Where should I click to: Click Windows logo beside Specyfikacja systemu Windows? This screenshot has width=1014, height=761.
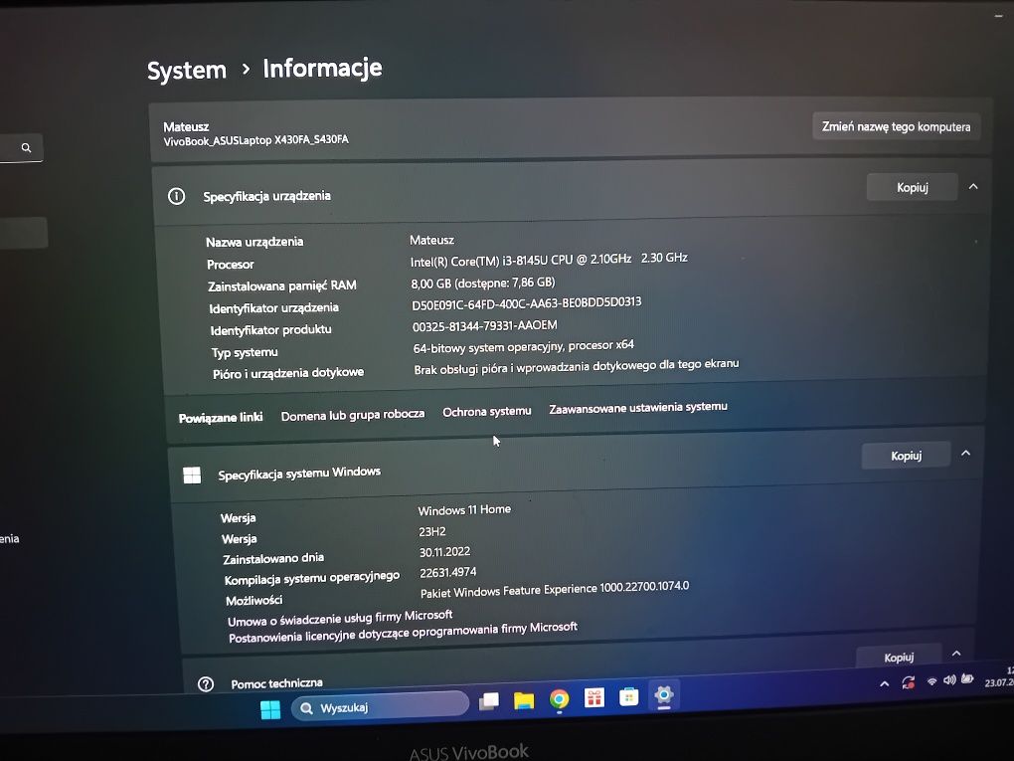click(x=192, y=476)
